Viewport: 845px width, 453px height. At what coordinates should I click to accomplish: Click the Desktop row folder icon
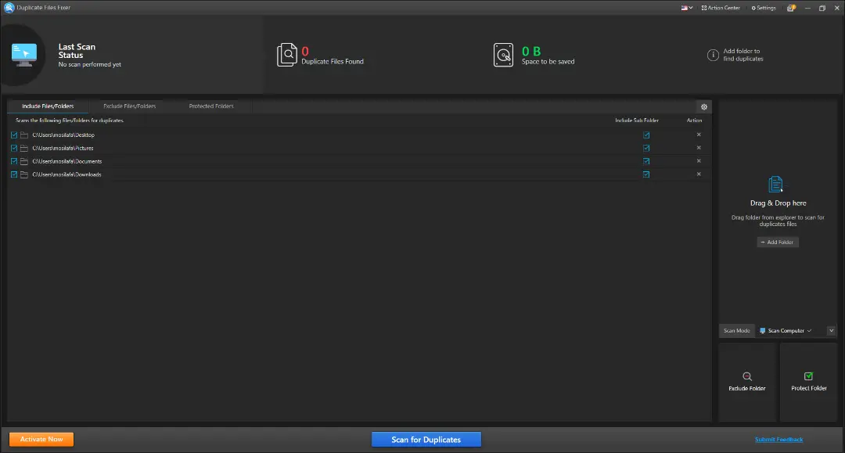coord(24,135)
